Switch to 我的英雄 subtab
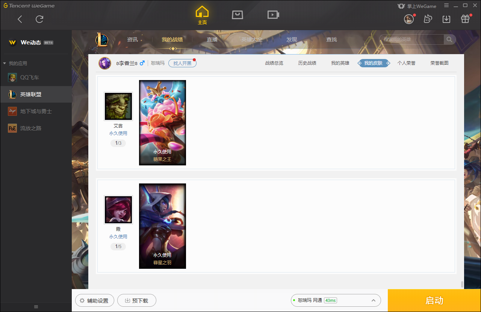 (x=340, y=63)
